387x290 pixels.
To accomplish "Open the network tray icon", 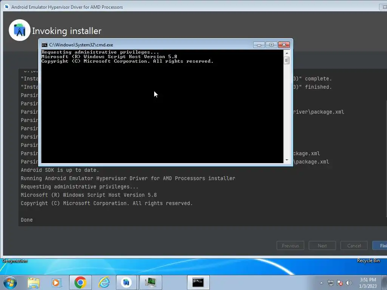I will [x=330, y=283].
